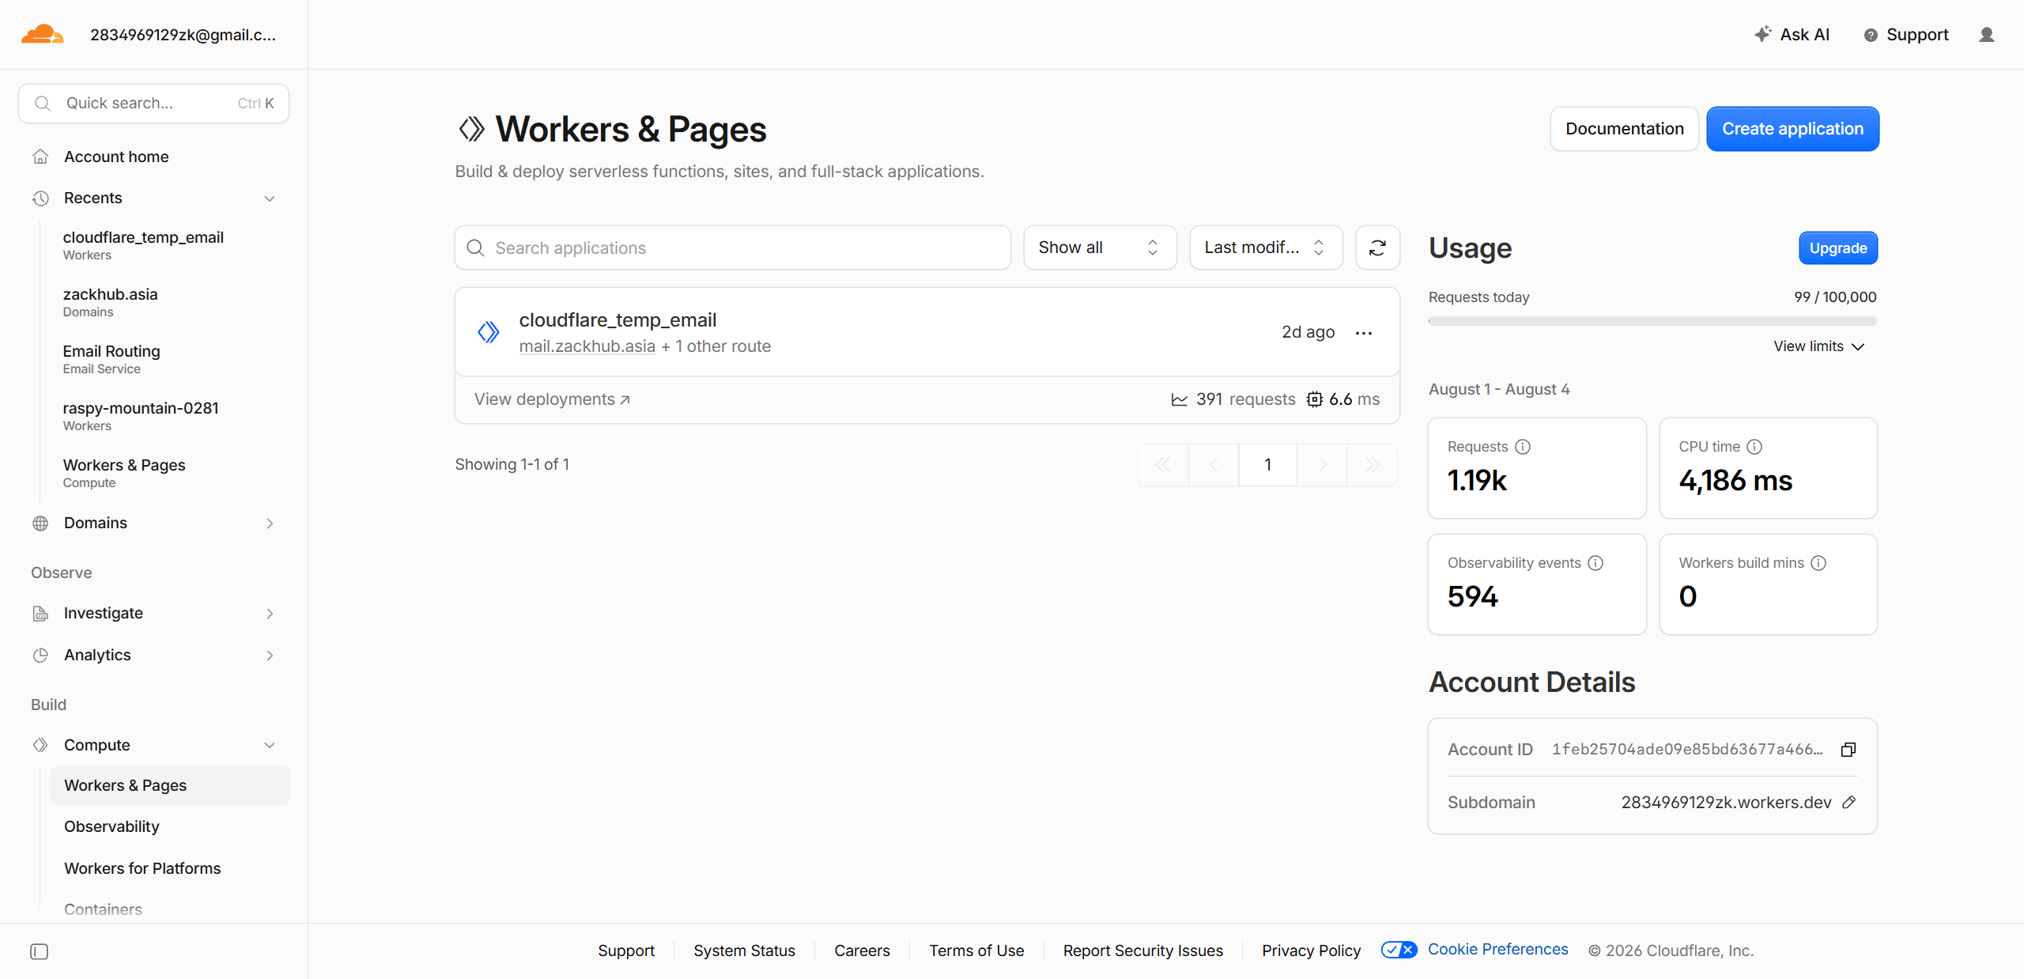The width and height of the screenshot is (2024, 979).
Task: Expand View limits
Action: pos(1818,346)
